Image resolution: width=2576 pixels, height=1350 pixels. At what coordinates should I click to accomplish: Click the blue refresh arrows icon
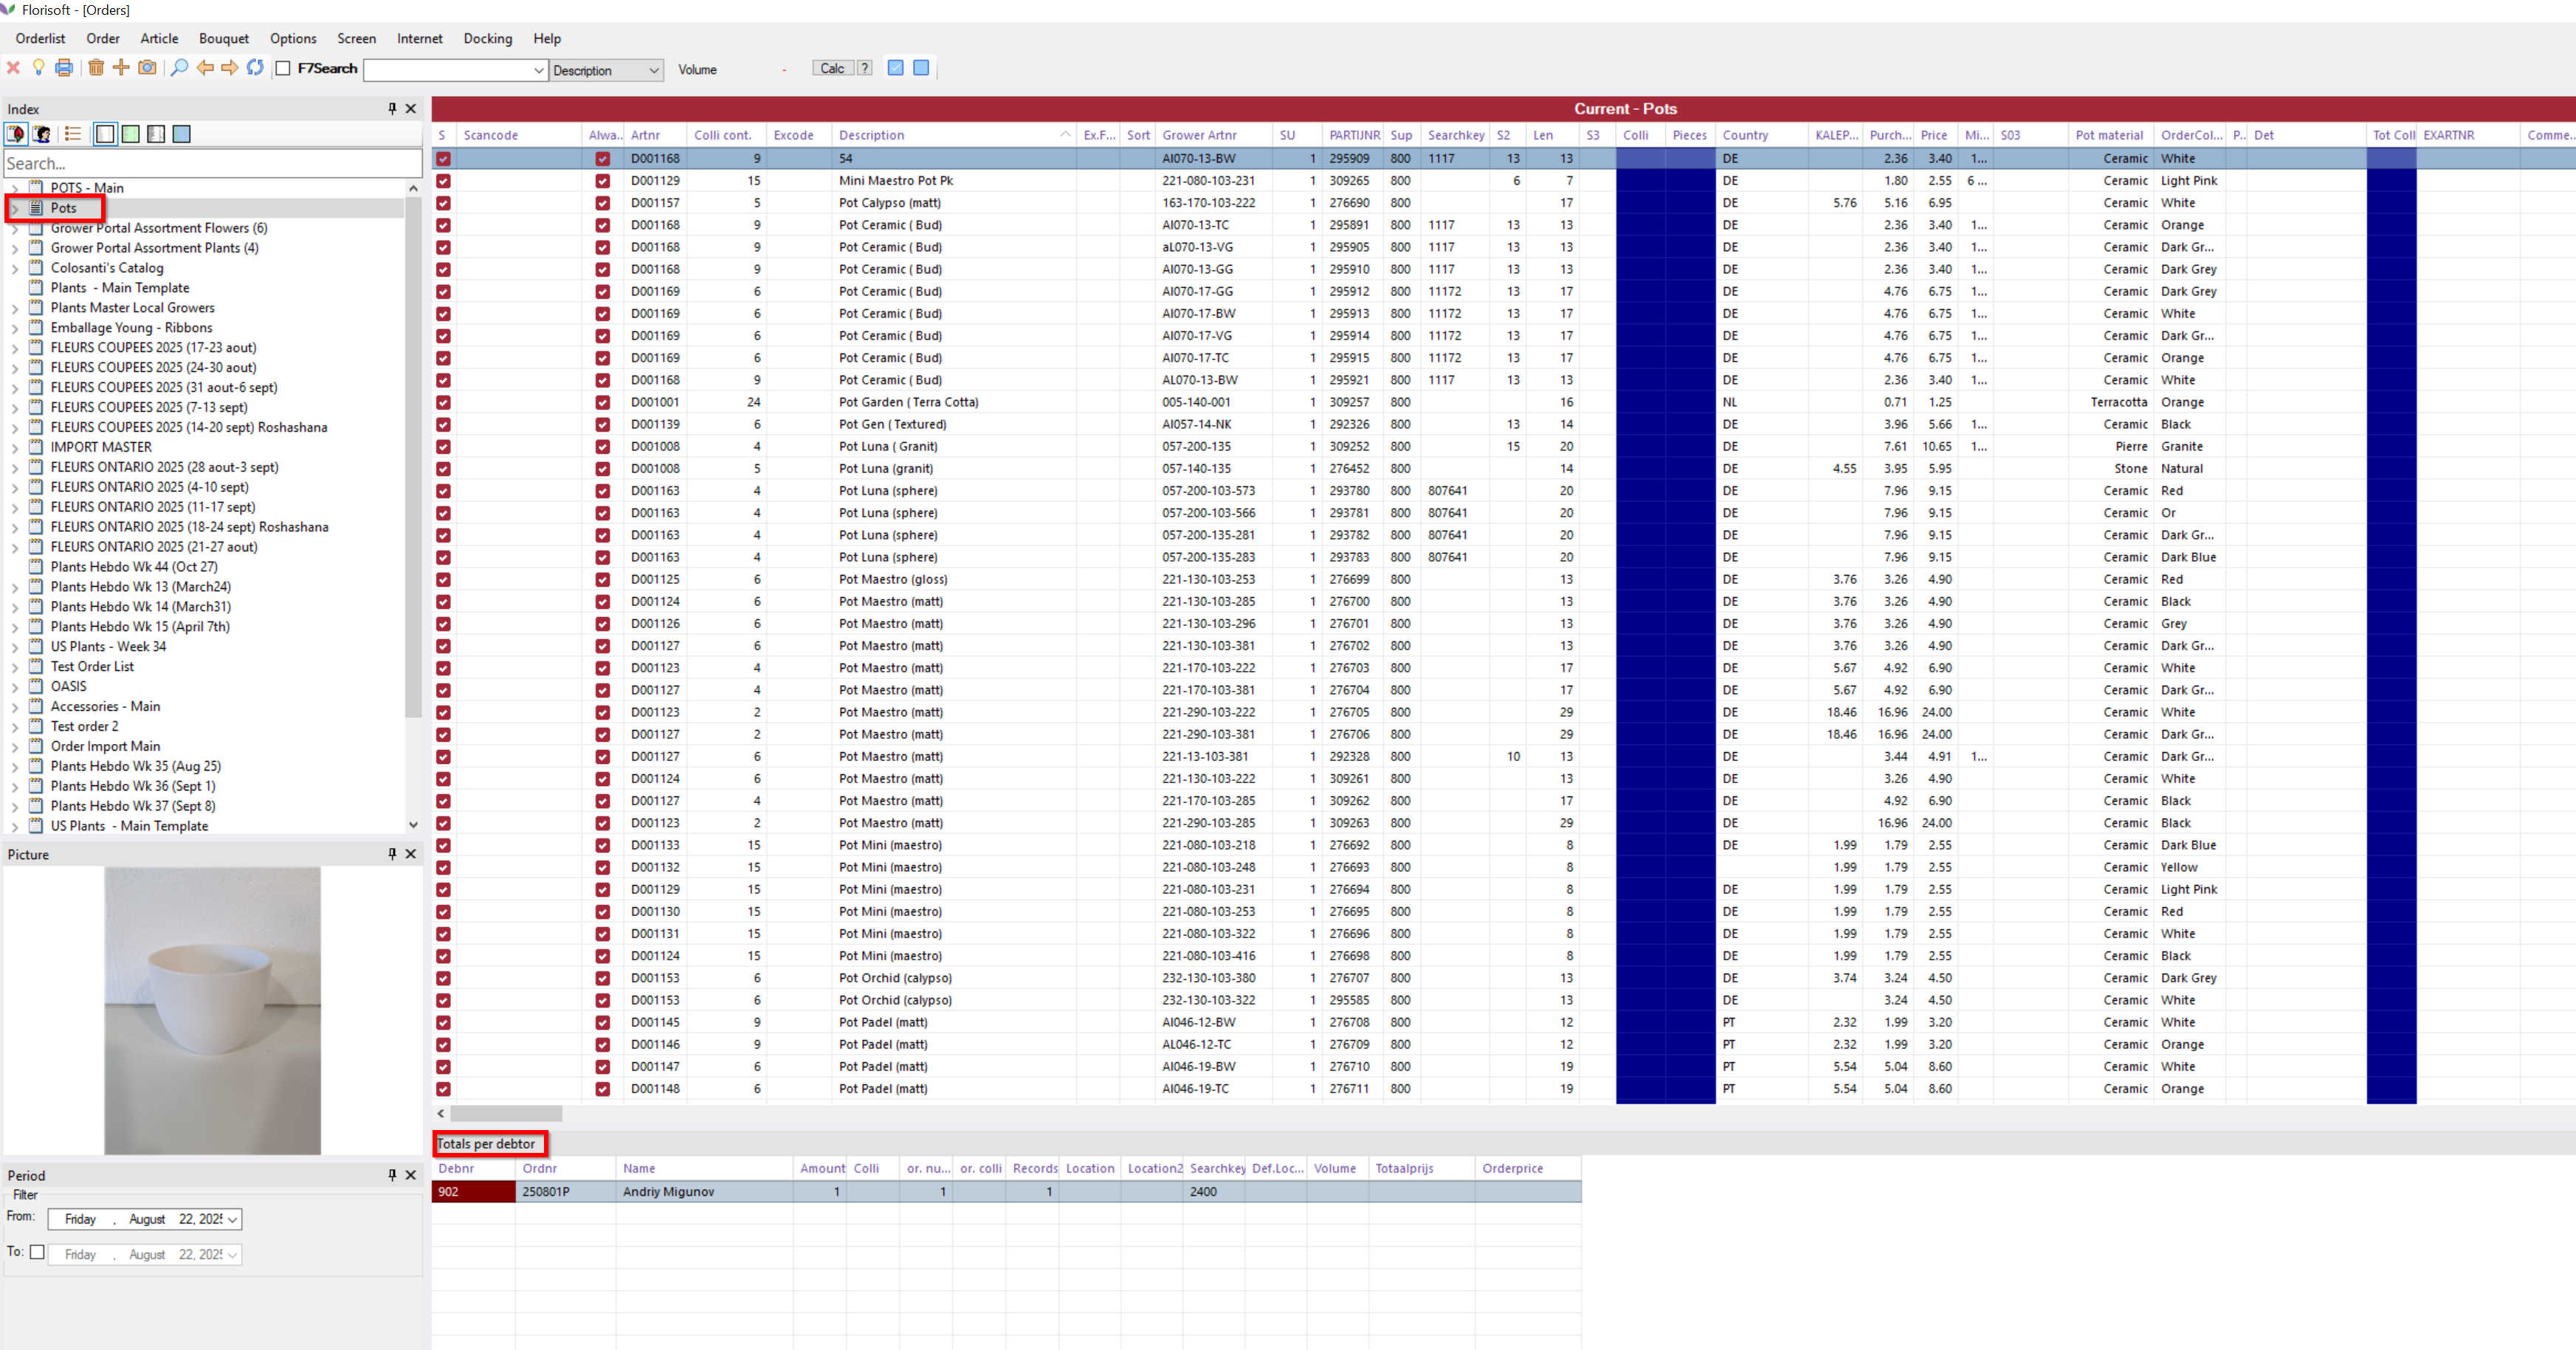pos(255,68)
